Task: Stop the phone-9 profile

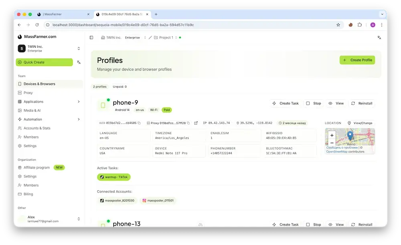Action: point(314,103)
